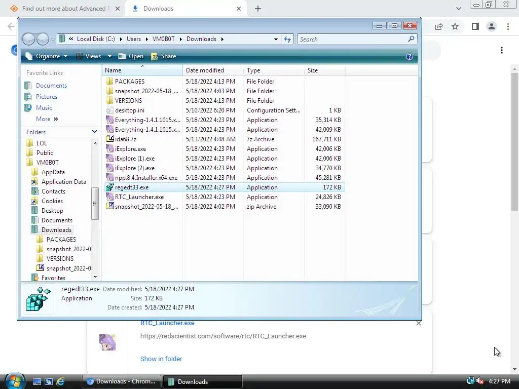Open Windows Start orb

coord(15,381)
